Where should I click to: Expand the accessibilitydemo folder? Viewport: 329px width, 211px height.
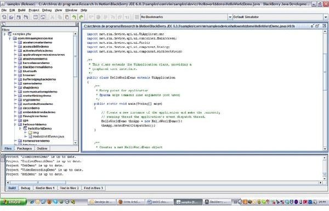(15, 46)
